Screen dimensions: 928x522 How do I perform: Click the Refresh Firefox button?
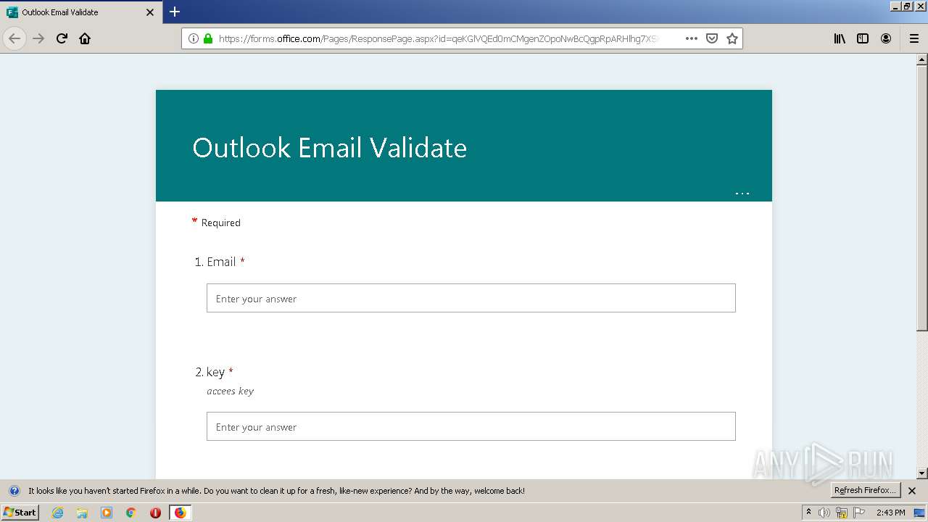pos(866,490)
